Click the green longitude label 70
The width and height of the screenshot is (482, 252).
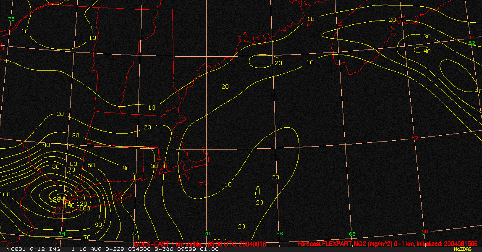pyautogui.click(x=207, y=234)
